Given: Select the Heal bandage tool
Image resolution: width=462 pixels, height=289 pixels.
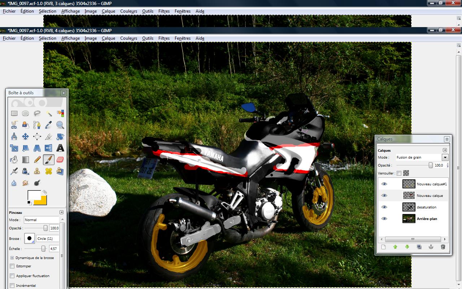Looking at the screenshot, I should pyautogui.click(x=49, y=171).
